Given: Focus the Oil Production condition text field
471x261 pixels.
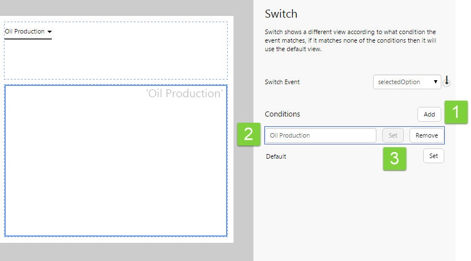Looking at the screenshot, I should (320, 135).
